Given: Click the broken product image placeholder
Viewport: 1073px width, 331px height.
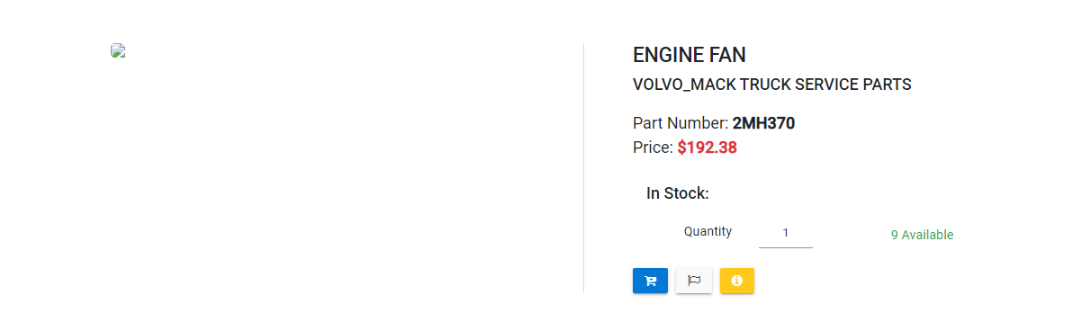Looking at the screenshot, I should point(118,50).
